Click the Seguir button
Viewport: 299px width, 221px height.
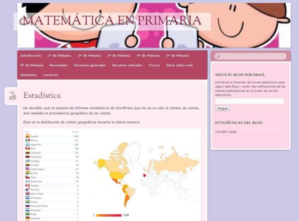(x=223, y=108)
